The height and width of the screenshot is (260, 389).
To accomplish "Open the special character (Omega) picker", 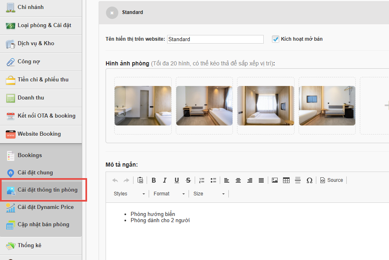I will coord(309,180).
